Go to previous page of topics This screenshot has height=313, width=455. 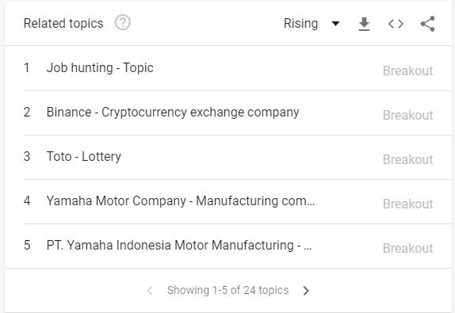pos(150,290)
